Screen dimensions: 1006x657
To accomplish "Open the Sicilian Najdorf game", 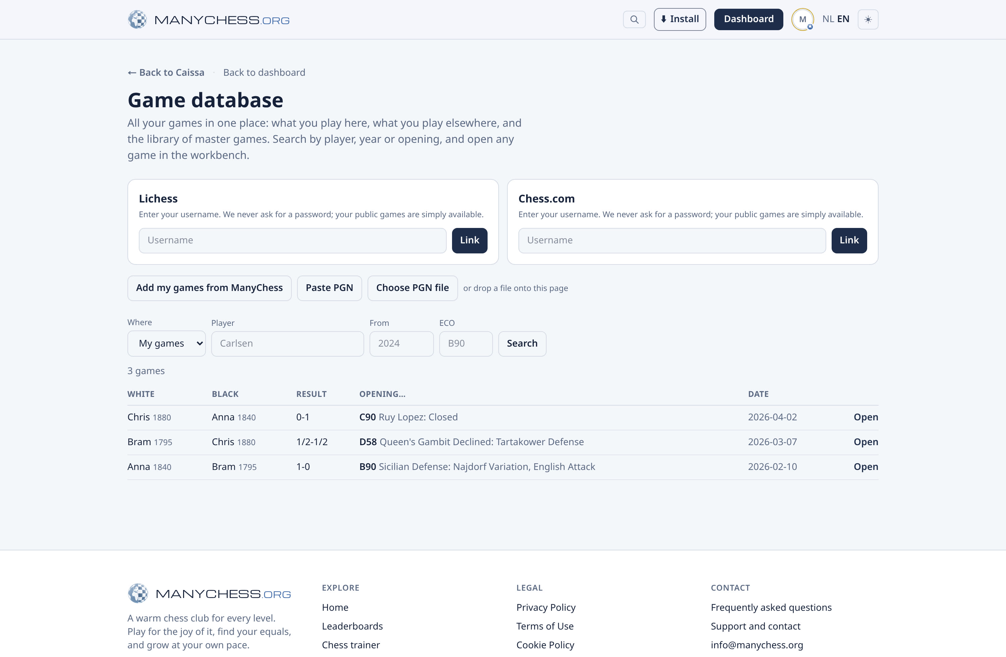I will coord(866,467).
